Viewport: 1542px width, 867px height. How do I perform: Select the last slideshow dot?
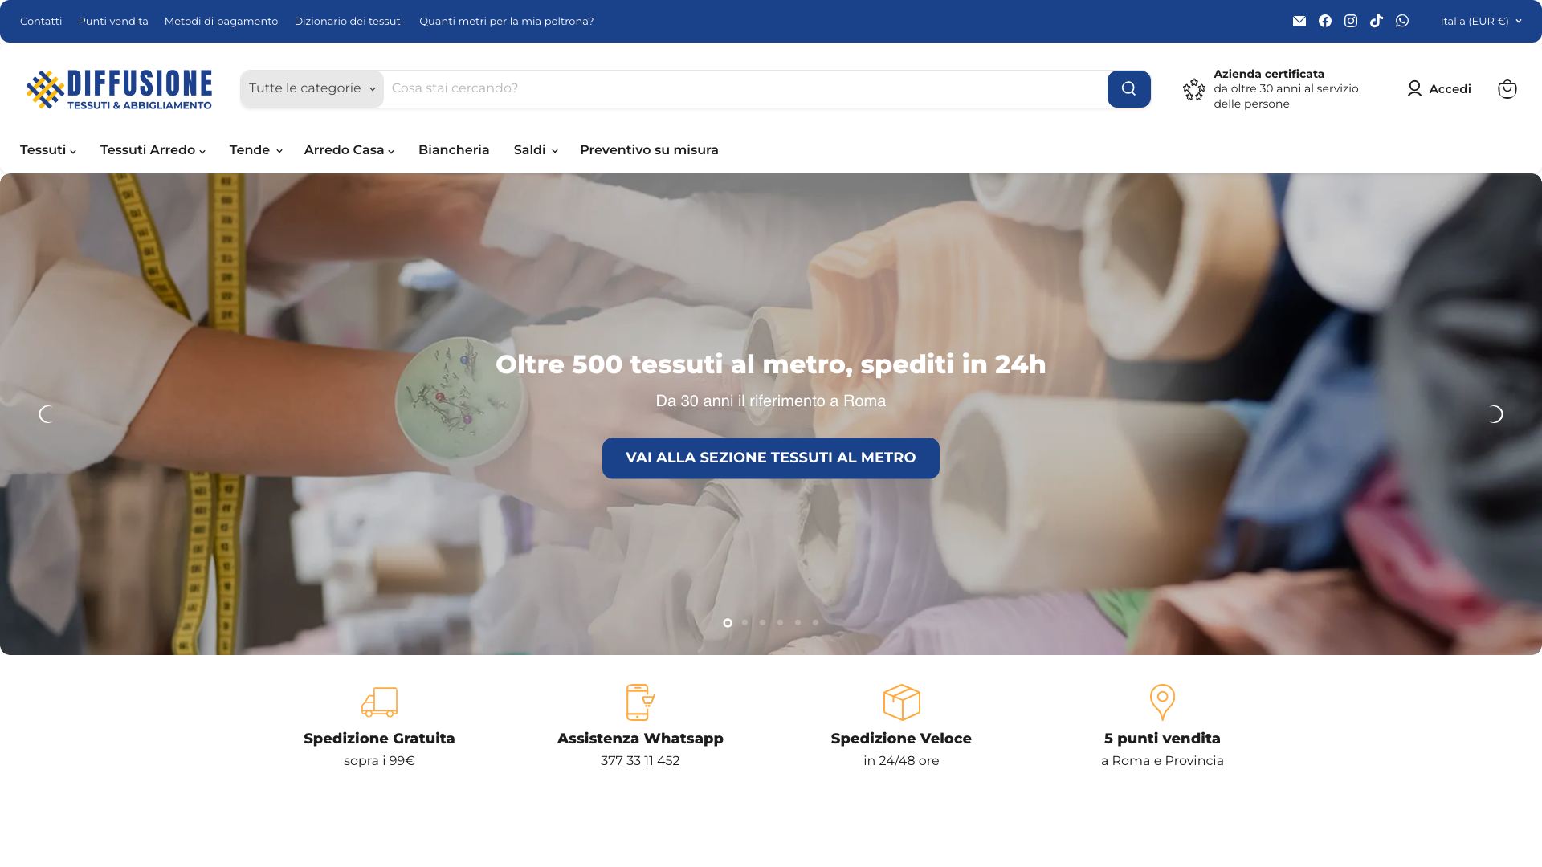coord(815,622)
